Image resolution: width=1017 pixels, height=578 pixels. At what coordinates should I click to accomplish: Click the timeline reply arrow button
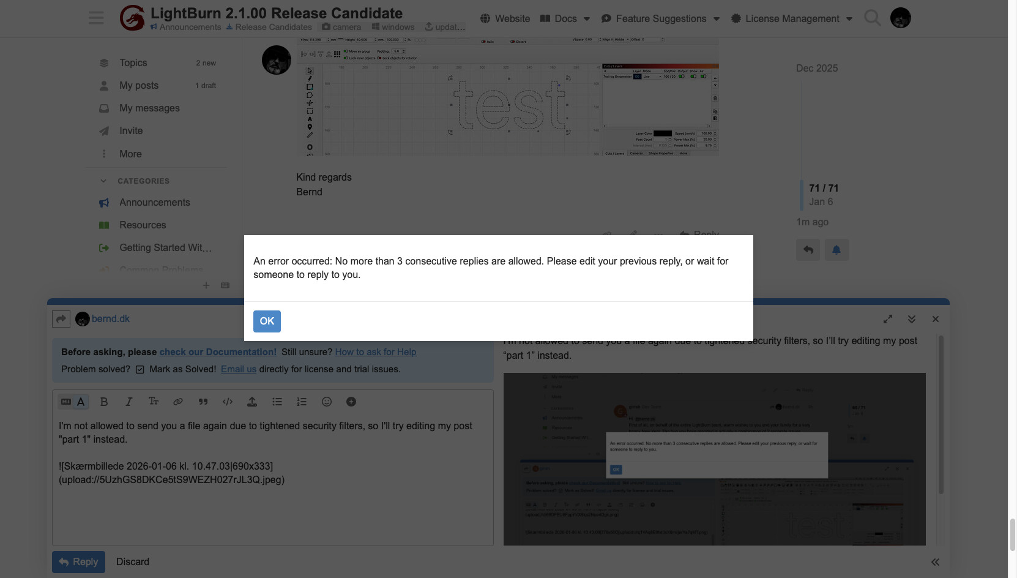click(x=808, y=250)
